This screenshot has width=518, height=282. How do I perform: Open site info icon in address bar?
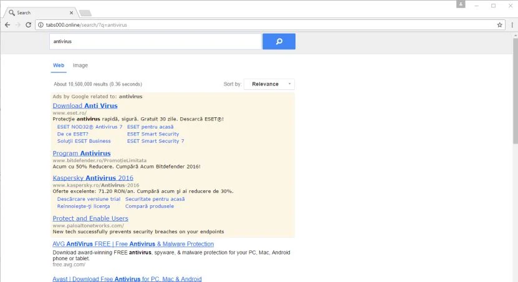pos(41,25)
